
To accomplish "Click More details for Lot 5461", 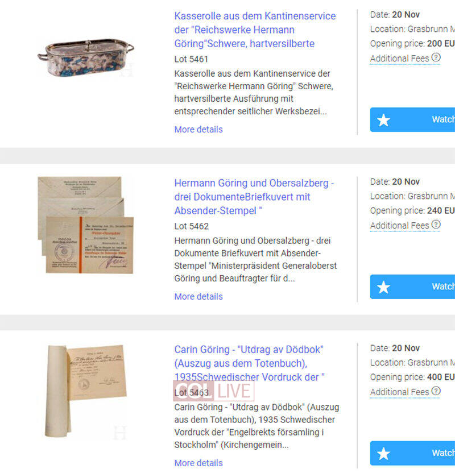I will (198, 130).
